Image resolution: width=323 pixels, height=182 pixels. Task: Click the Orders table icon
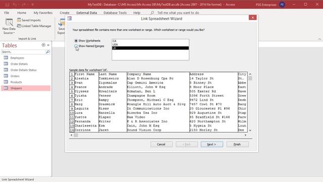[6, 76]
